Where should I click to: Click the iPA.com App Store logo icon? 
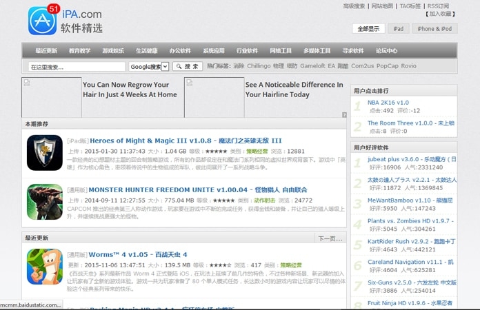[42, 21]
